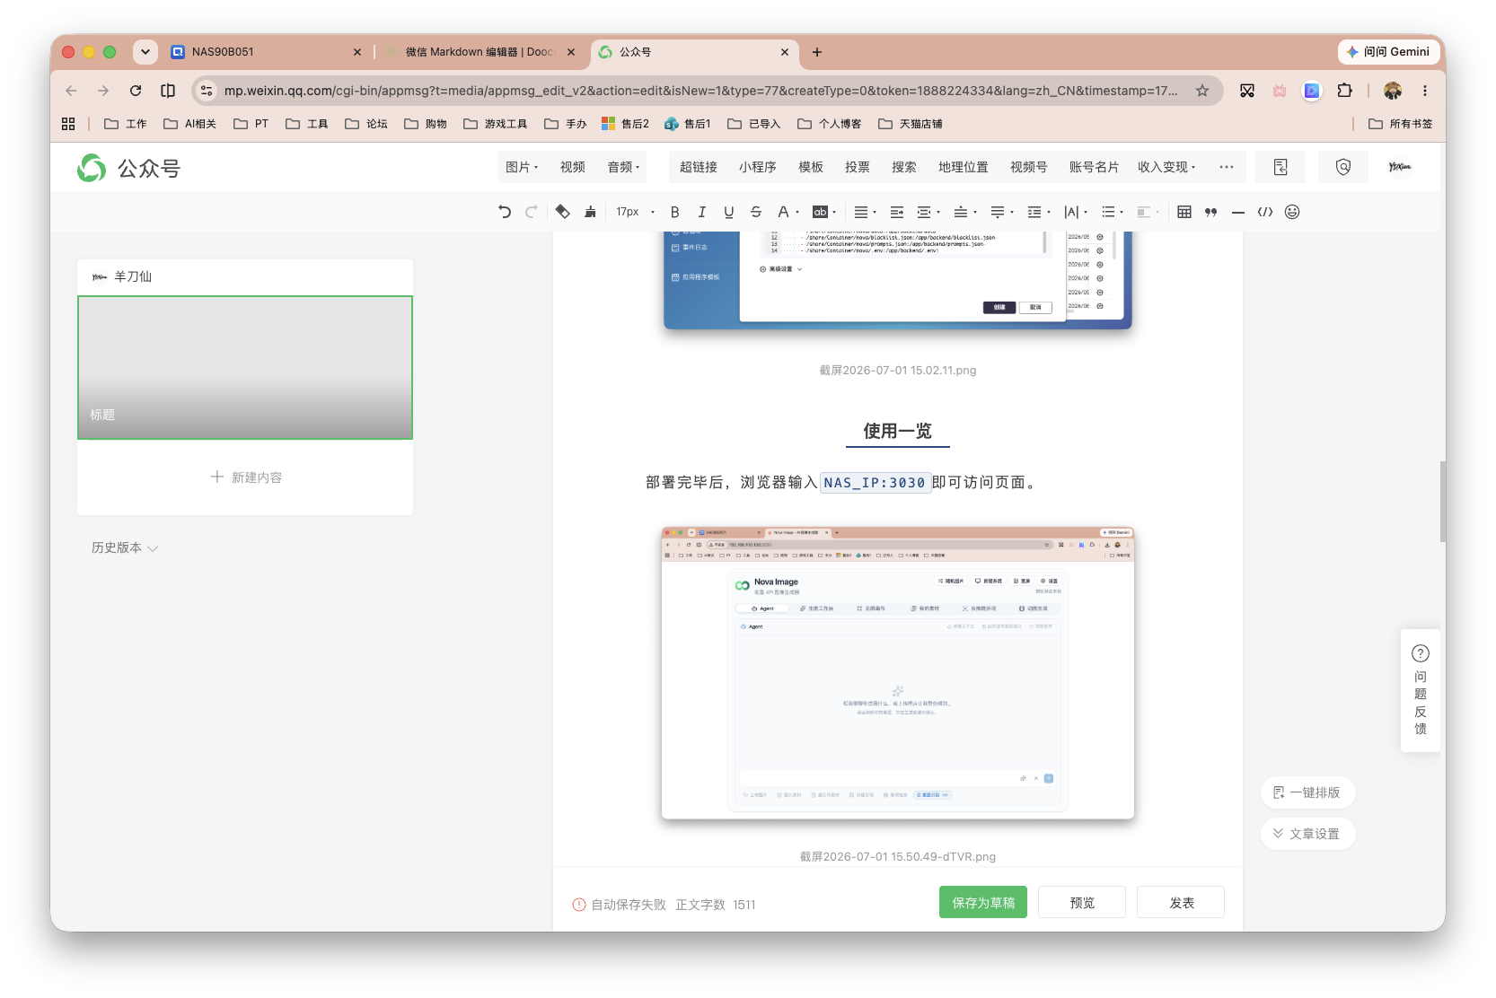Open the letter spacing dropdown

point(1075,212)
